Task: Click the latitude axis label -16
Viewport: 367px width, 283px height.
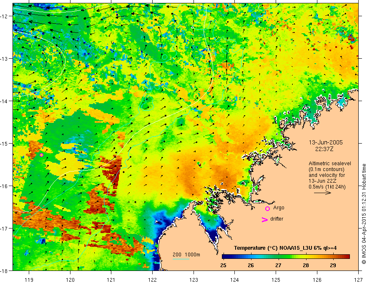Action: [5, 186]
